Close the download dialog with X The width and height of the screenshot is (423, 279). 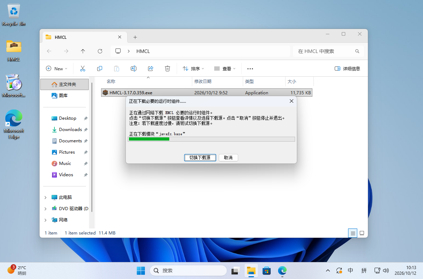pos(291,101)
